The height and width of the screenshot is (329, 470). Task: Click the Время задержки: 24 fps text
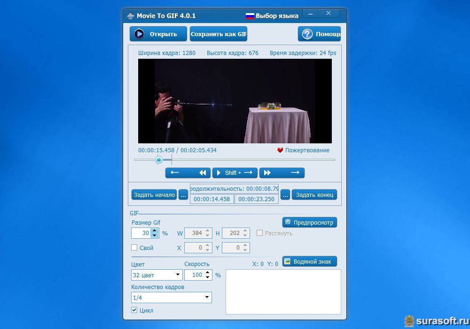pos(303,53)
